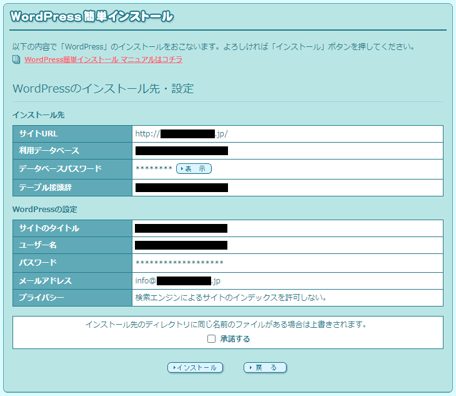The height and width of the screenshot is (396, 456).
Task: Click the サイトのタイトル label cell
Action: (x=72, y=228)
